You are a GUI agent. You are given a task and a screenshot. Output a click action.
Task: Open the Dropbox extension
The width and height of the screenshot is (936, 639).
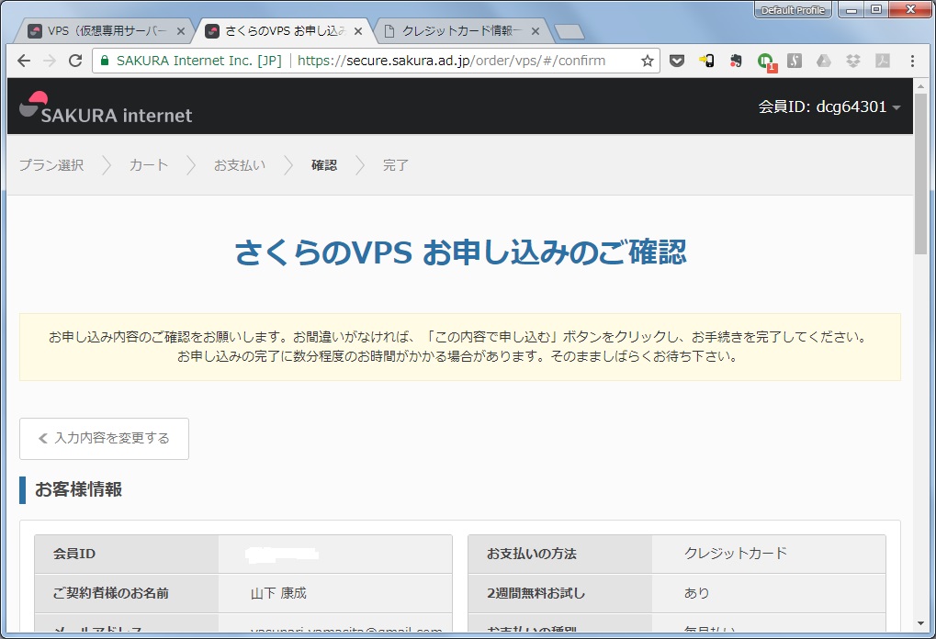[x=853, y=61]
